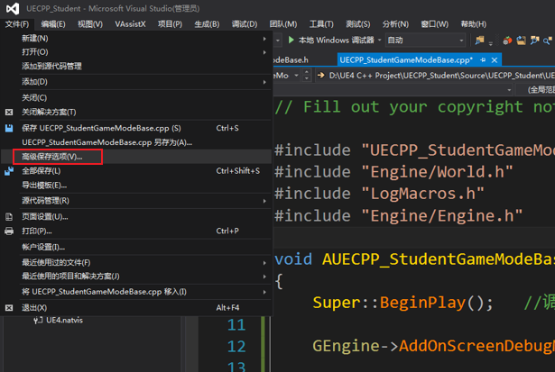Open the 编辑(E) menu
The height and width of the screenshot is (372, 555).
pyautogui.click(x=53, y=24)
